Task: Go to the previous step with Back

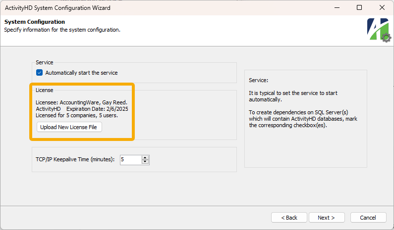Action: pyautogui.click(x=289, y=218)
